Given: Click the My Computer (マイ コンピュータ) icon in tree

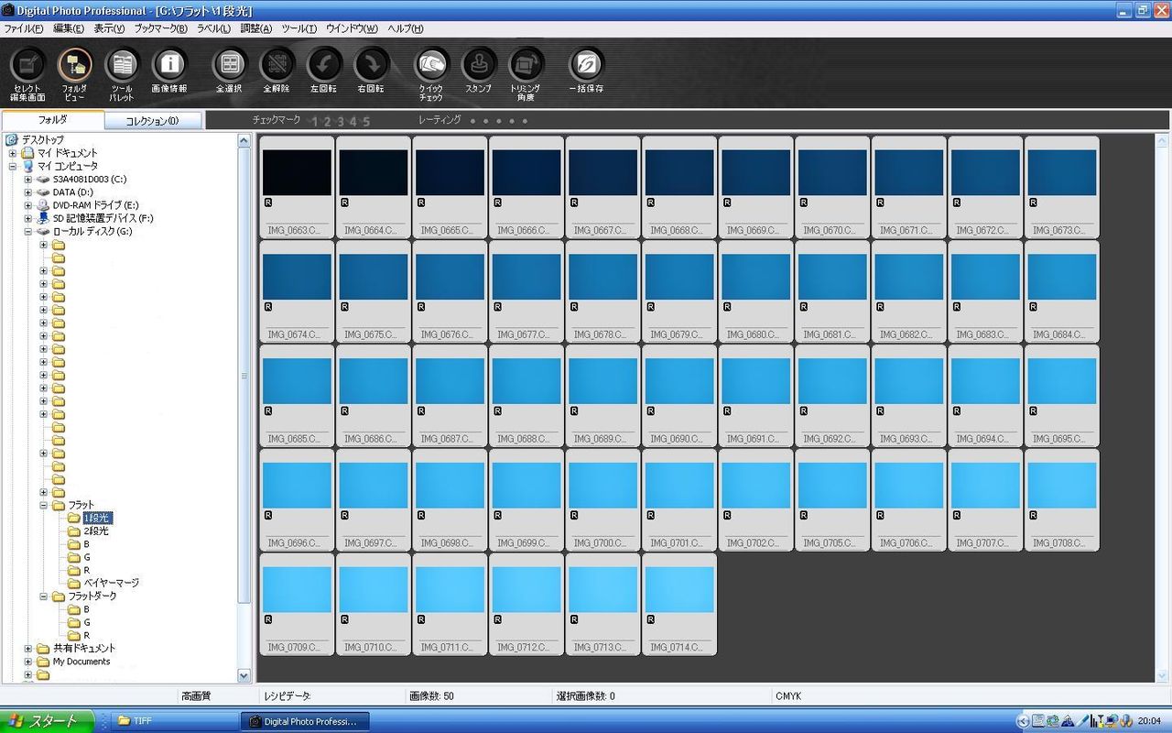Looking at the screenshot, I should click(x=27, y=167).
